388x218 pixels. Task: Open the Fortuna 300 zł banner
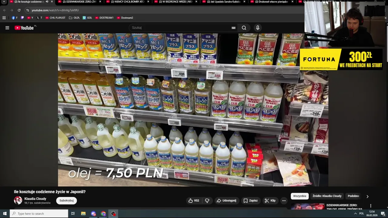[341, 59]
